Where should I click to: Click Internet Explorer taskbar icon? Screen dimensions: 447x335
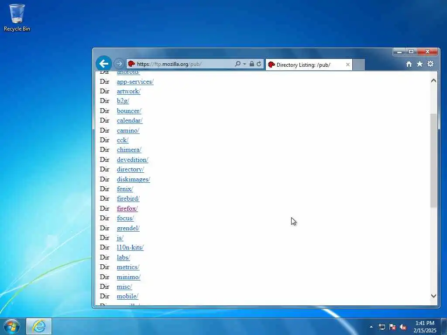tap(39, 326)
